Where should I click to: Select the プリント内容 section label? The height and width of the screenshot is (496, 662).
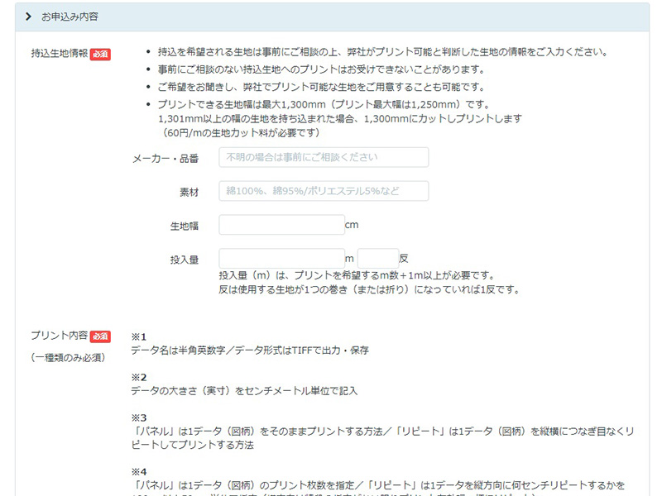pos(59,336)
